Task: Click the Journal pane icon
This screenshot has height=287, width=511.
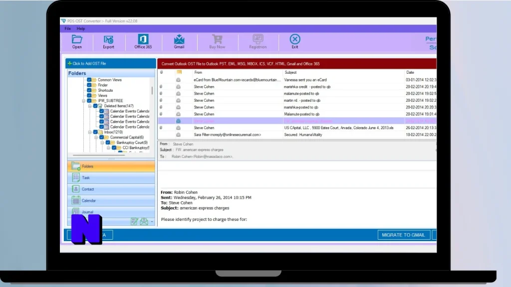Action: pos(76,211)
